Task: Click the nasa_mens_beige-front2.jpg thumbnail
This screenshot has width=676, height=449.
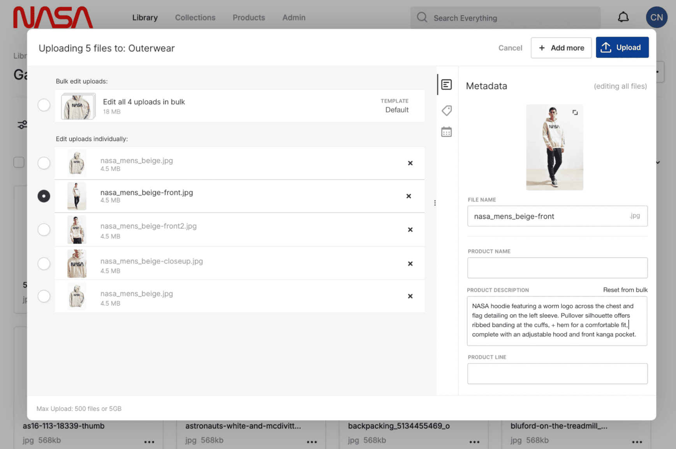Action: pos(77,230)
